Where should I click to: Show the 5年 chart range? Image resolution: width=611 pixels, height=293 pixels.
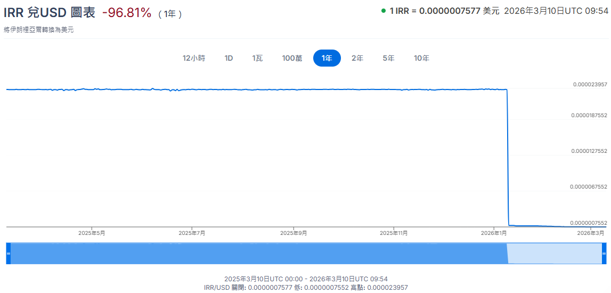(x=388, y=58)
